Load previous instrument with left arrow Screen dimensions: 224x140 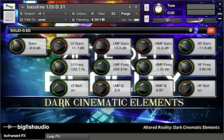pyautogui.click(x=130, y=7)
